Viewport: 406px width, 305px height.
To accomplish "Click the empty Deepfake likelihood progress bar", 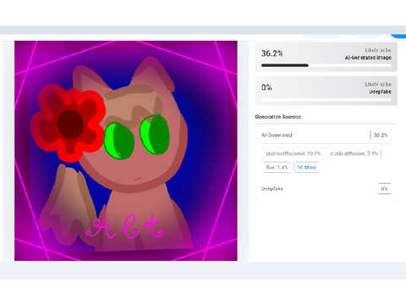I will tap(326, 99).
